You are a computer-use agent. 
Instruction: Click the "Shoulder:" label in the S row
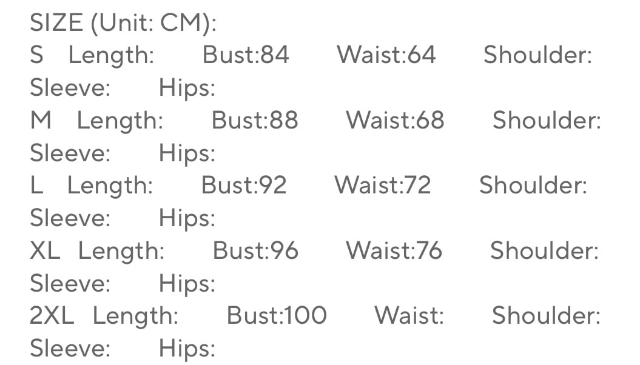(537, 55)
